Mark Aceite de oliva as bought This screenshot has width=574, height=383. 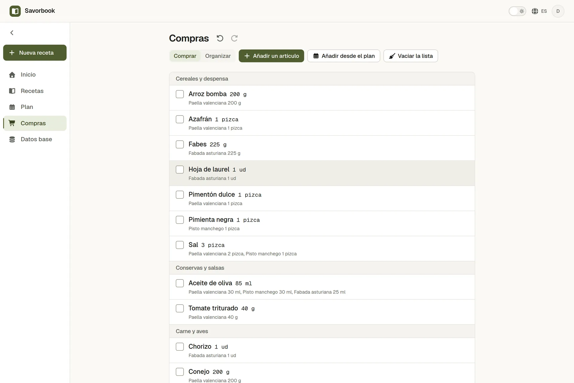(180, 283)
